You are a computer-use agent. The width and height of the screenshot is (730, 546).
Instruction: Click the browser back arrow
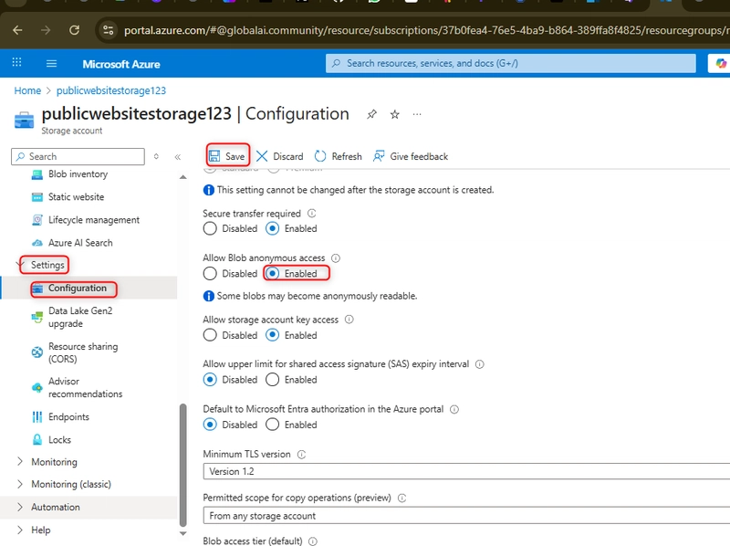click(x=17, y=30)
